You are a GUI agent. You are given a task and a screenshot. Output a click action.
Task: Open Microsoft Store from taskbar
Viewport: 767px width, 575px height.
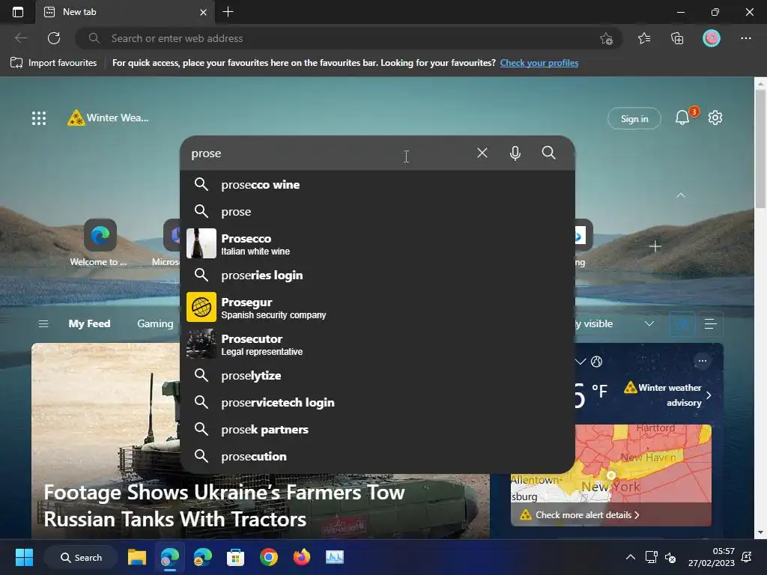click(x=235, y=557)
